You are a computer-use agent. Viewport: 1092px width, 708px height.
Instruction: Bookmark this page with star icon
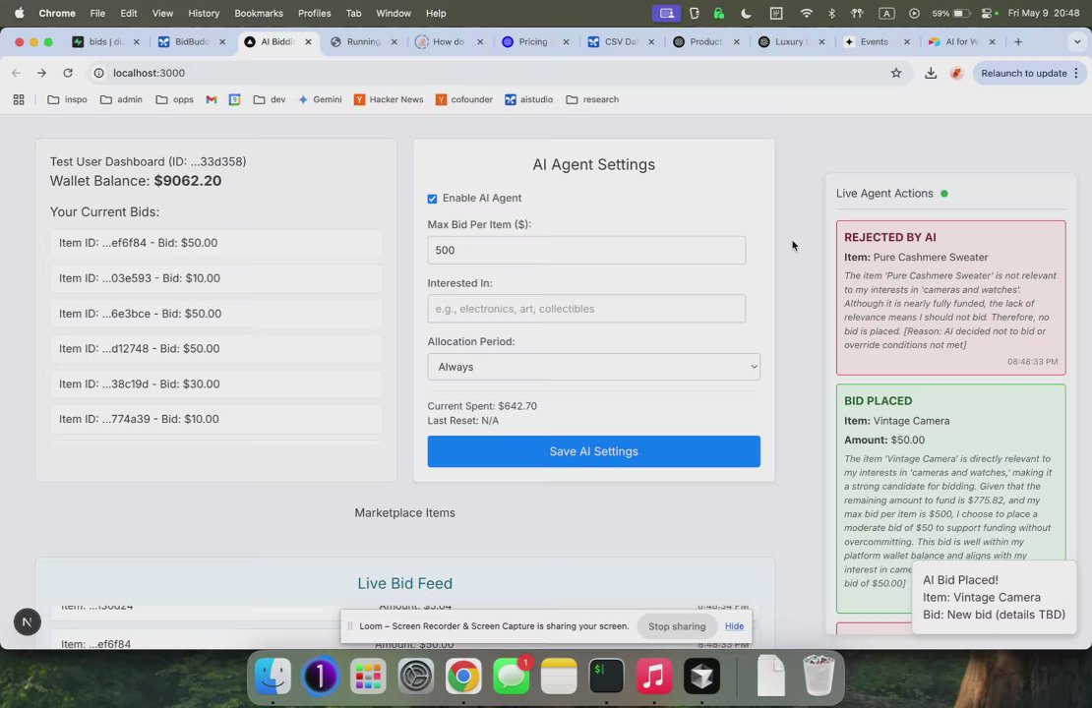point(896,73)
